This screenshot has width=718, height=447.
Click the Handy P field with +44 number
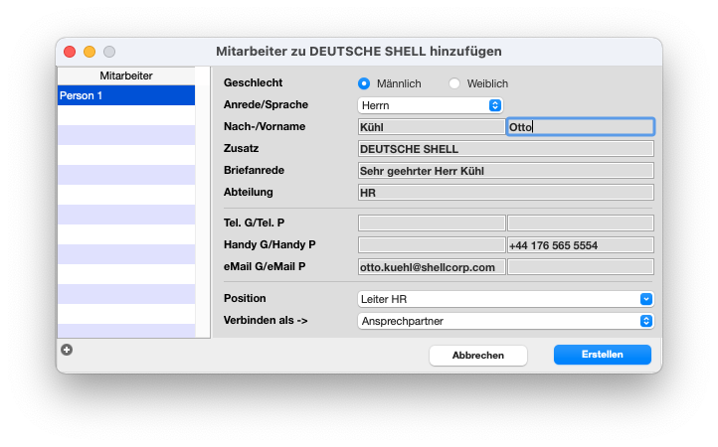click(x=580, y=245)
